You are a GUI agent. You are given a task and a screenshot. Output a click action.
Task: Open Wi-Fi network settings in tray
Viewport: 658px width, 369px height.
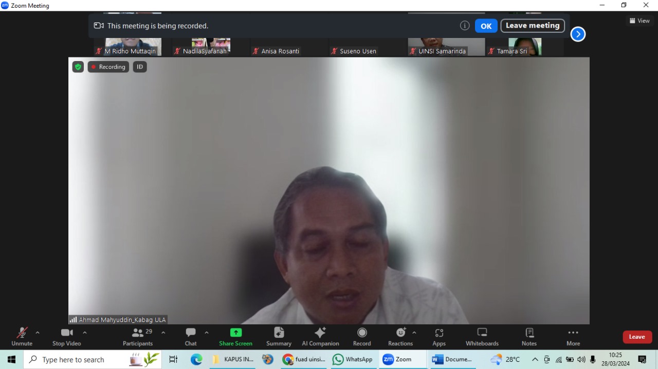point(559,360)
